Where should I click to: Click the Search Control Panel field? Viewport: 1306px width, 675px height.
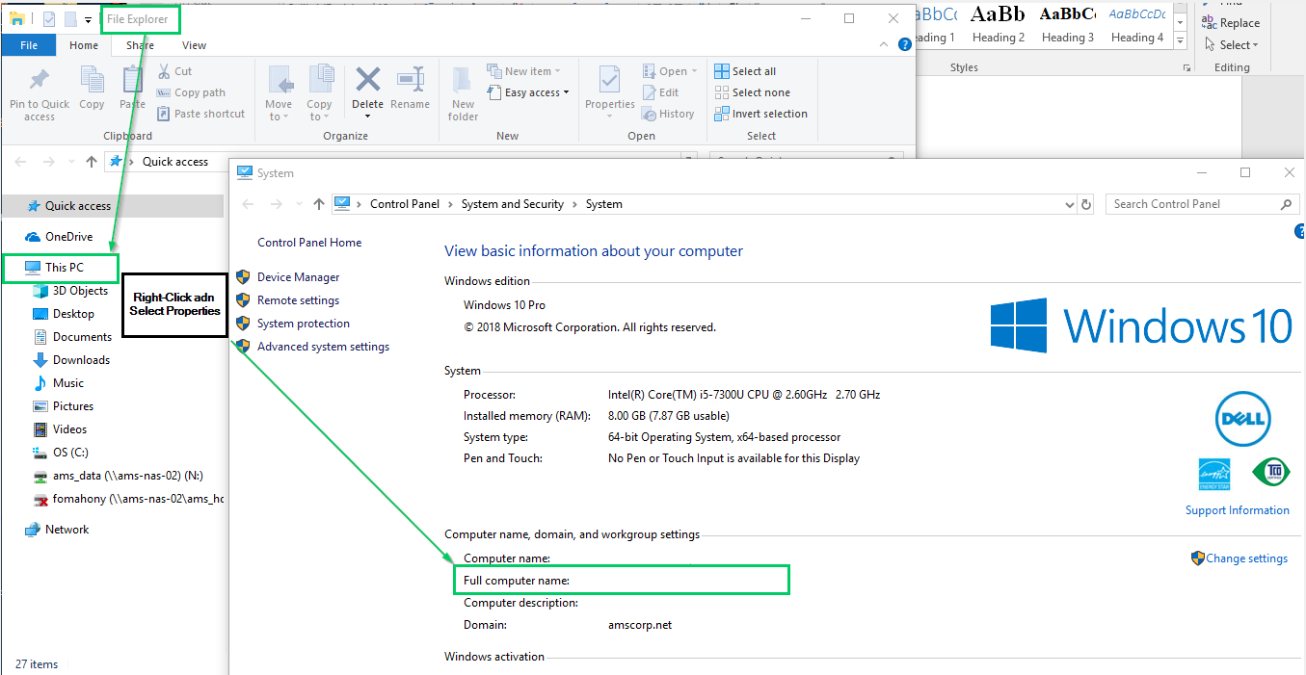1203,204
